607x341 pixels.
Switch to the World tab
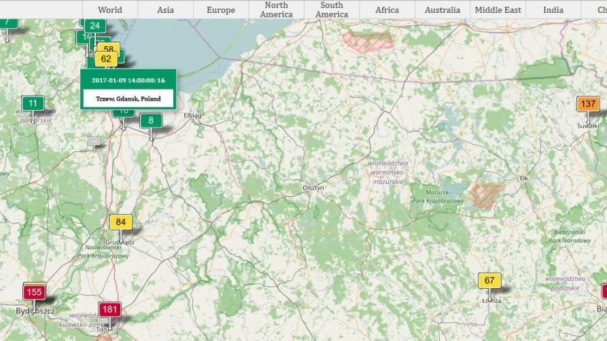pyautogui.click(x=110, y=10)
